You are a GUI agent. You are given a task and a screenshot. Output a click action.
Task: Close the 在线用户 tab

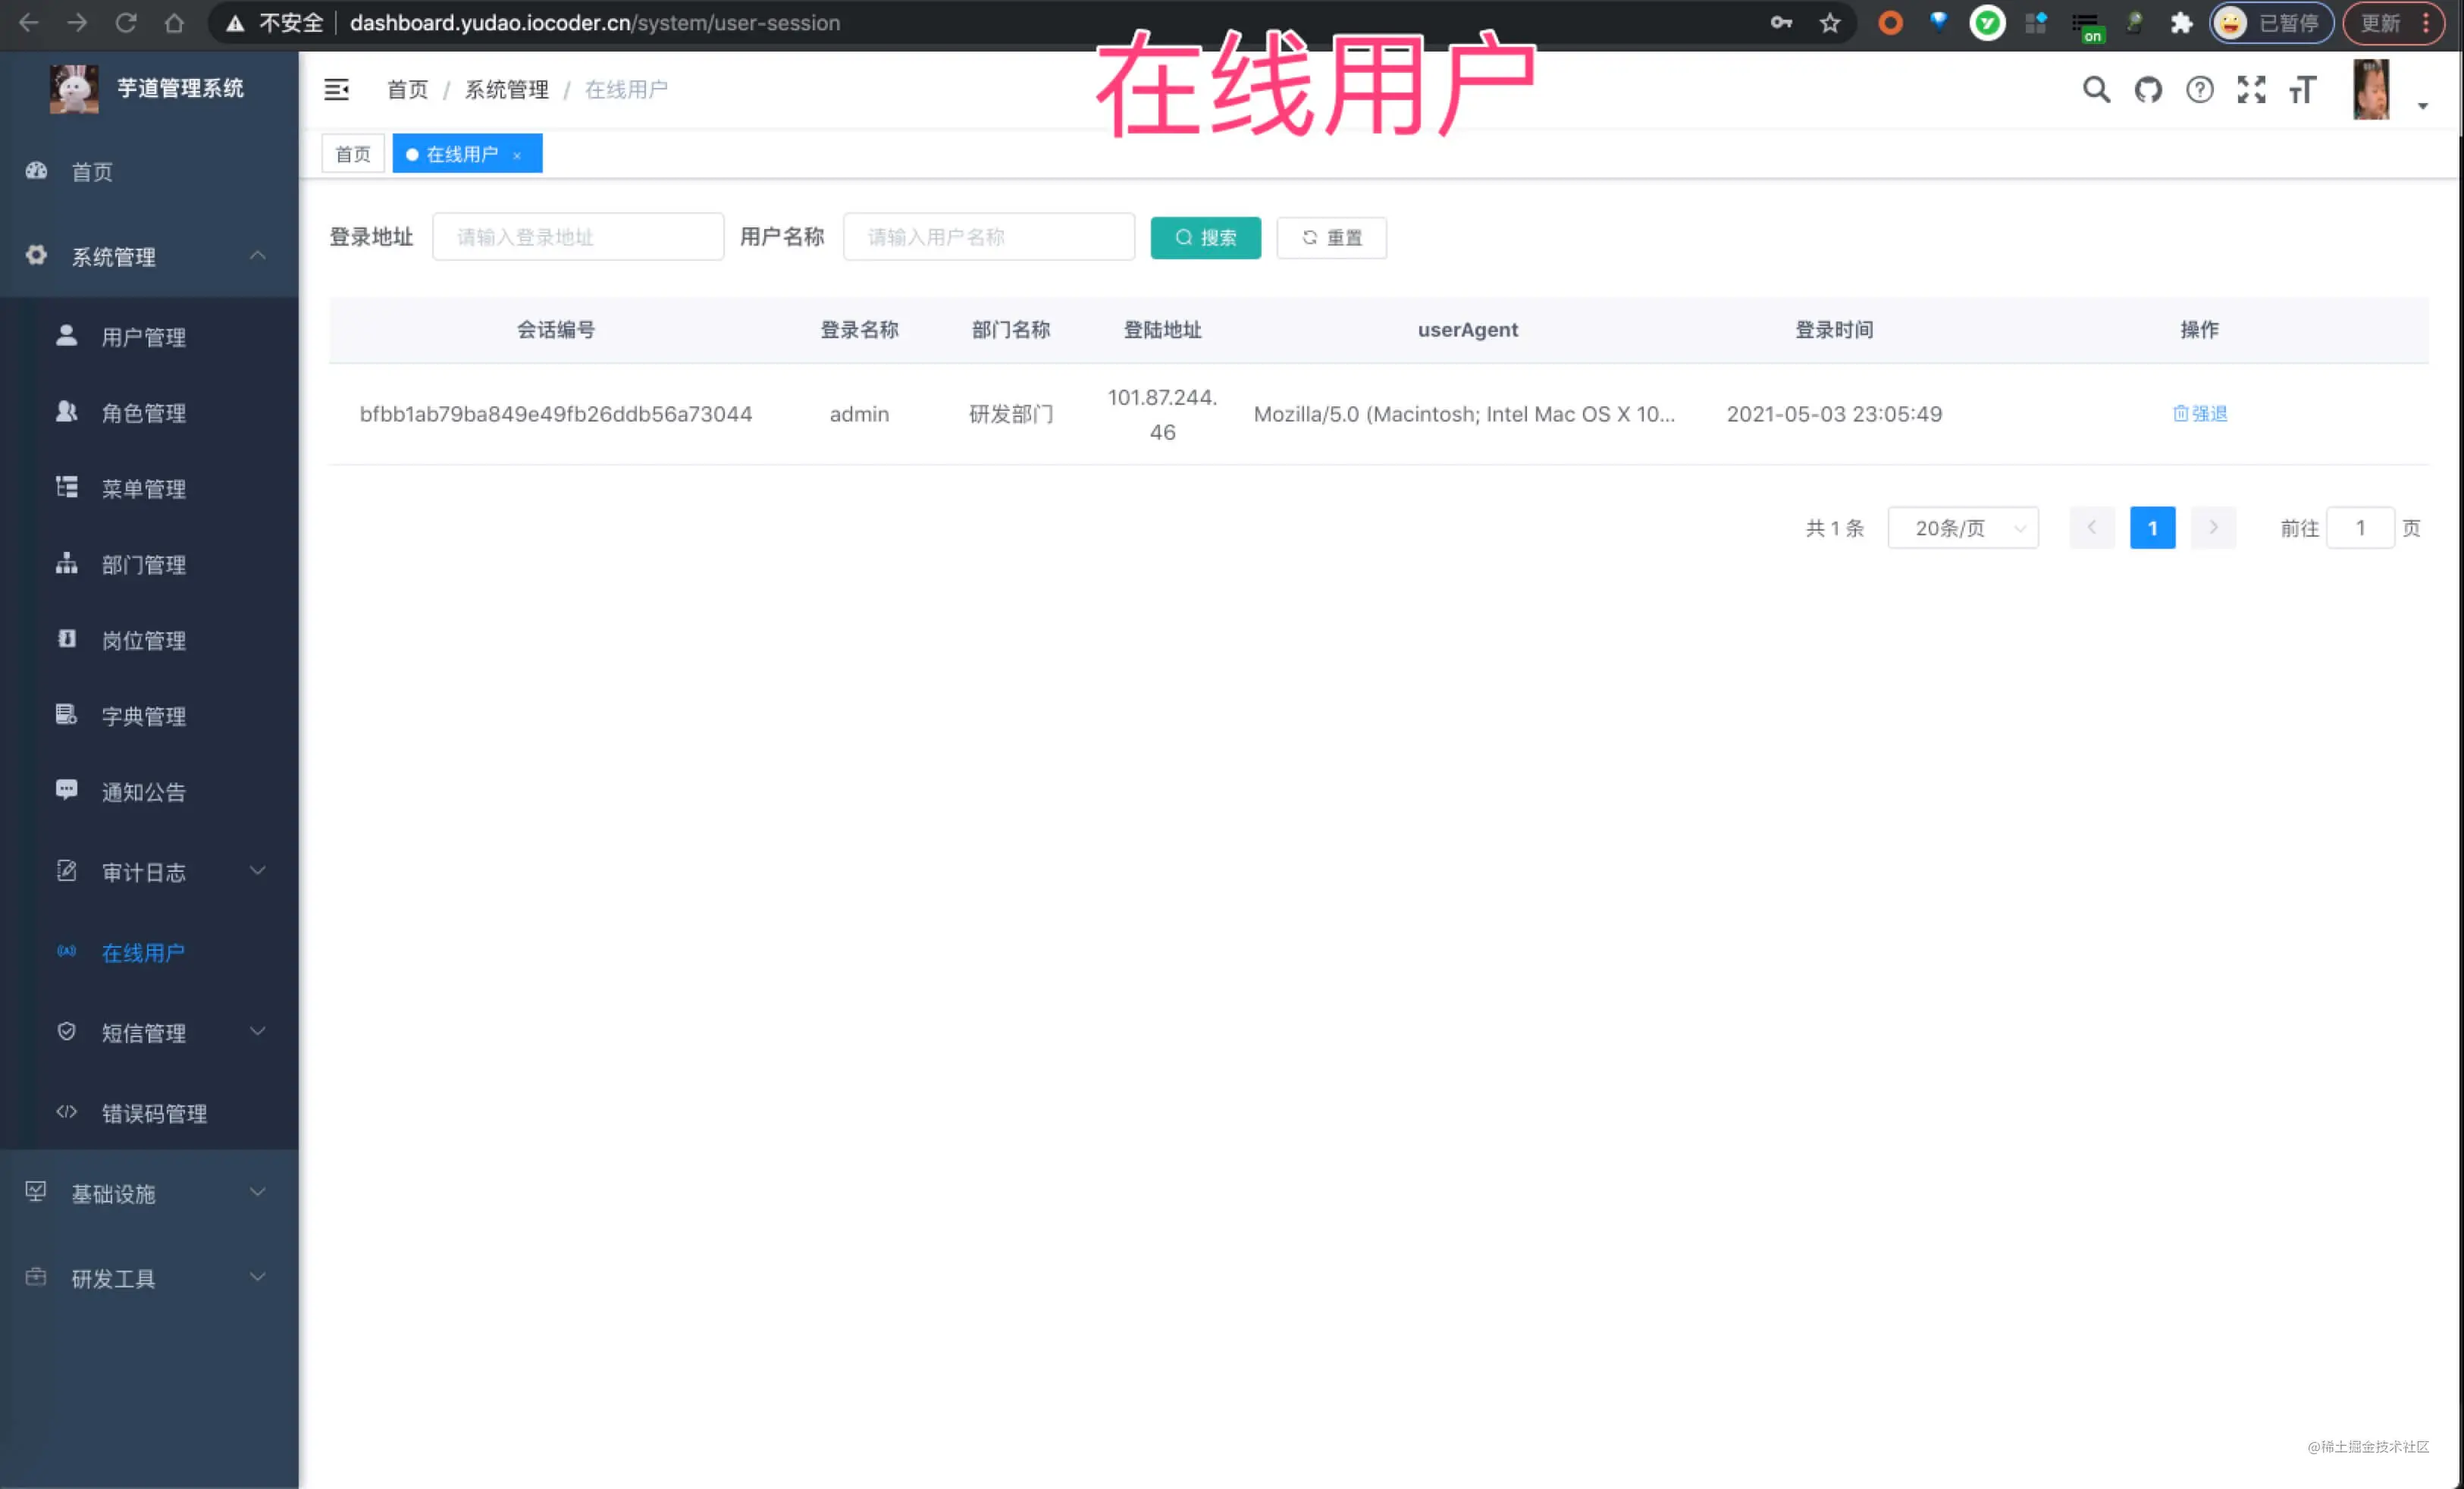[x=517, y=155]
